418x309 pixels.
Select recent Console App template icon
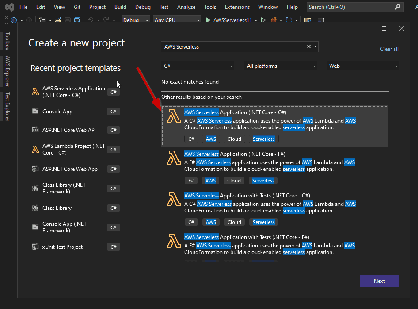coord(35,112)
